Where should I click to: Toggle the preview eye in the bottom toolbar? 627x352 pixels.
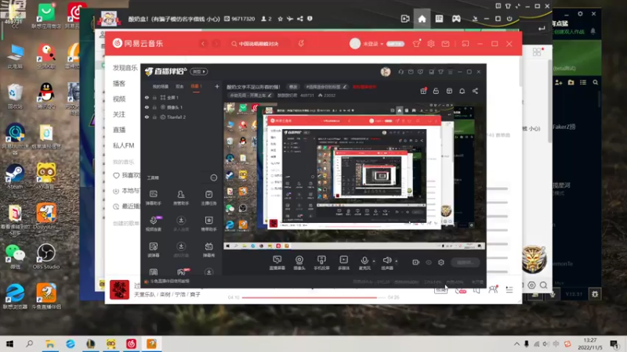(428, 262)
